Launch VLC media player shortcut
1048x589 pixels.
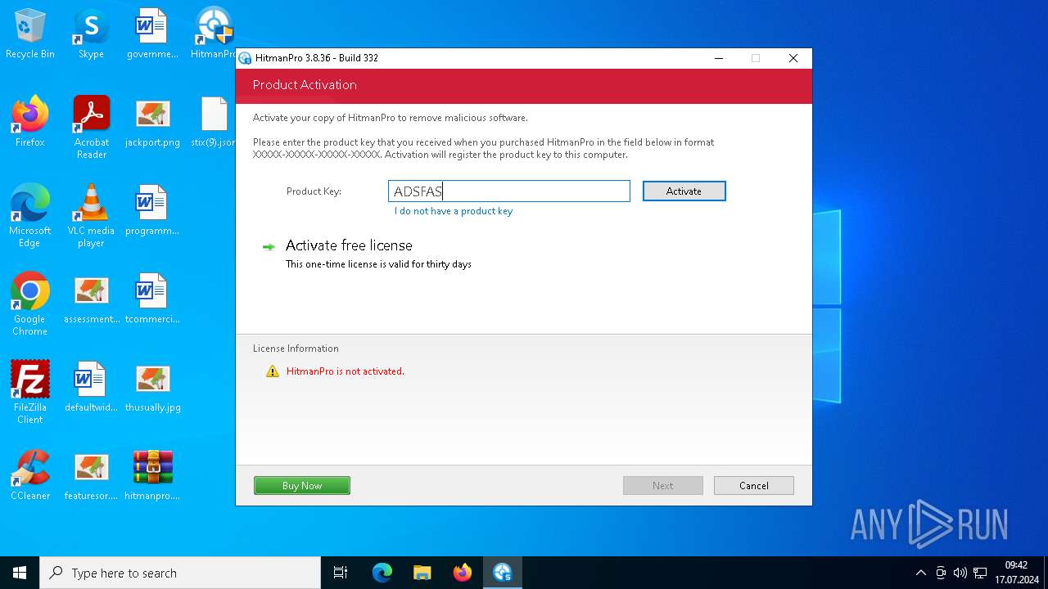(91, 216)
